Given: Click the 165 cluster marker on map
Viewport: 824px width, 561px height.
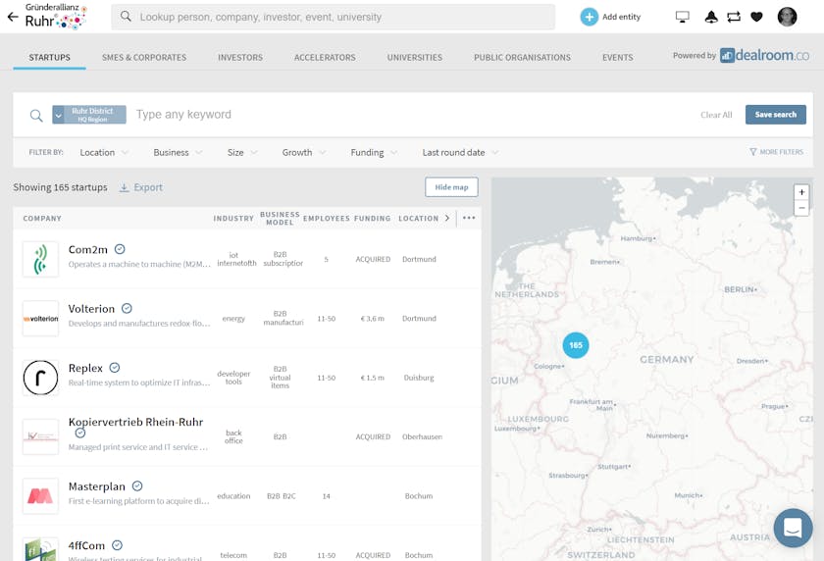Looking at the screenshot, I should [576, 345].
